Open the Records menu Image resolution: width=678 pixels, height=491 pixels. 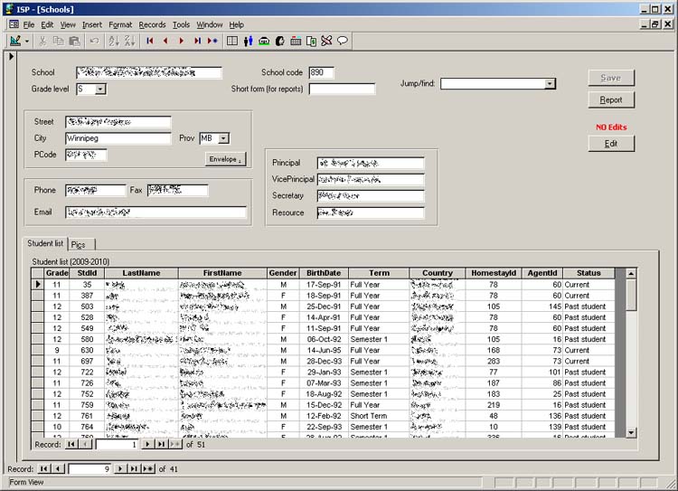152,24
